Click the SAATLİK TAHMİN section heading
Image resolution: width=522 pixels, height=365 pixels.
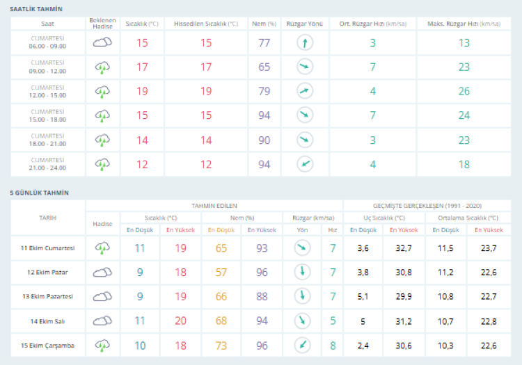36,9
